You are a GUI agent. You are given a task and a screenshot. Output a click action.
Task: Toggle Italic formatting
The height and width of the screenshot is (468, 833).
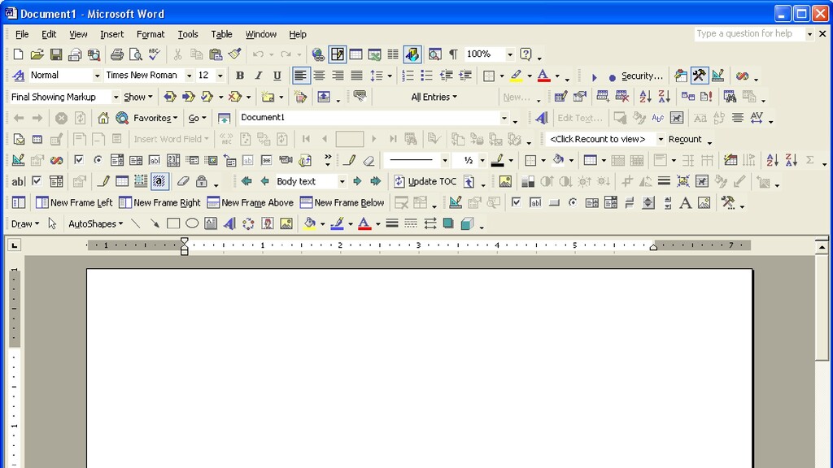258,76
